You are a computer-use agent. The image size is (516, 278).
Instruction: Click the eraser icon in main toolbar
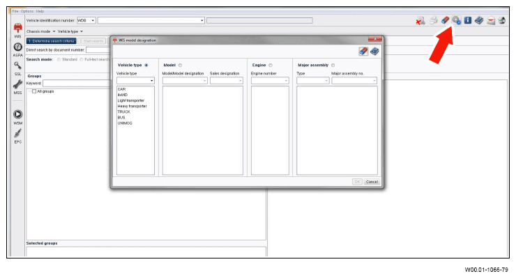(x=445, y=20)
